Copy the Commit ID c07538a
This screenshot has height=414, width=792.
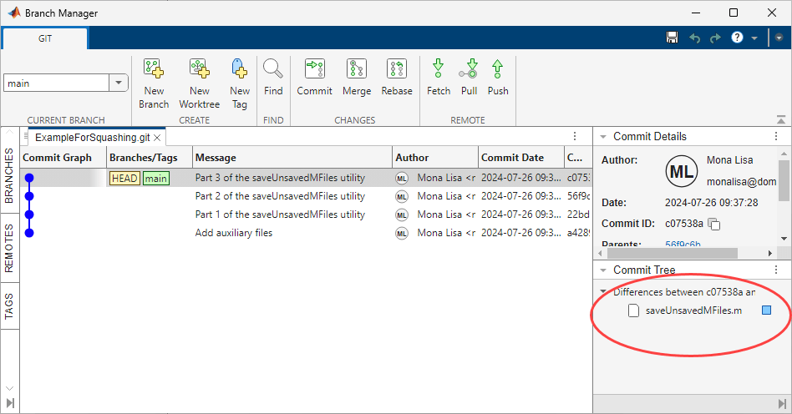(714, 224)
